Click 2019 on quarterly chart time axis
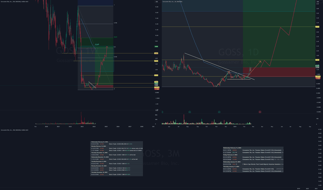Image resolution: width=323 pixels, height=190 pixels. coord(298,189)
